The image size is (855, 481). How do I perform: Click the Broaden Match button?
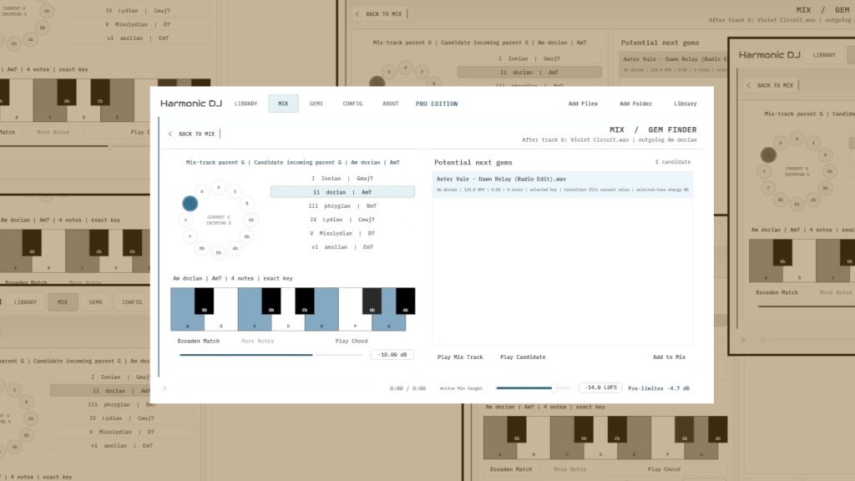pyautogui.click(x=199, y=341)
